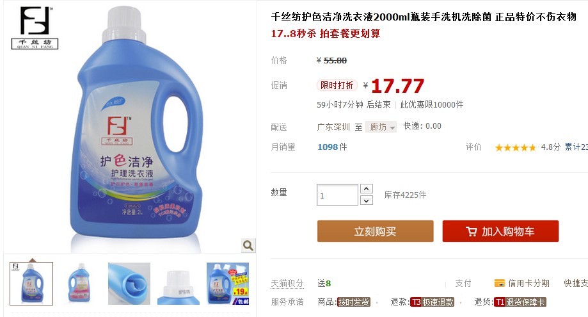588x317 pixels.
Task: Click the 按时发货 on-time shipping badge
Action: coord(354,302)
